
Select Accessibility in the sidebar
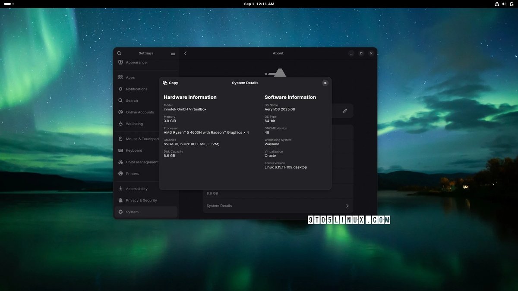pyautogui.click(x=136, y=189)
